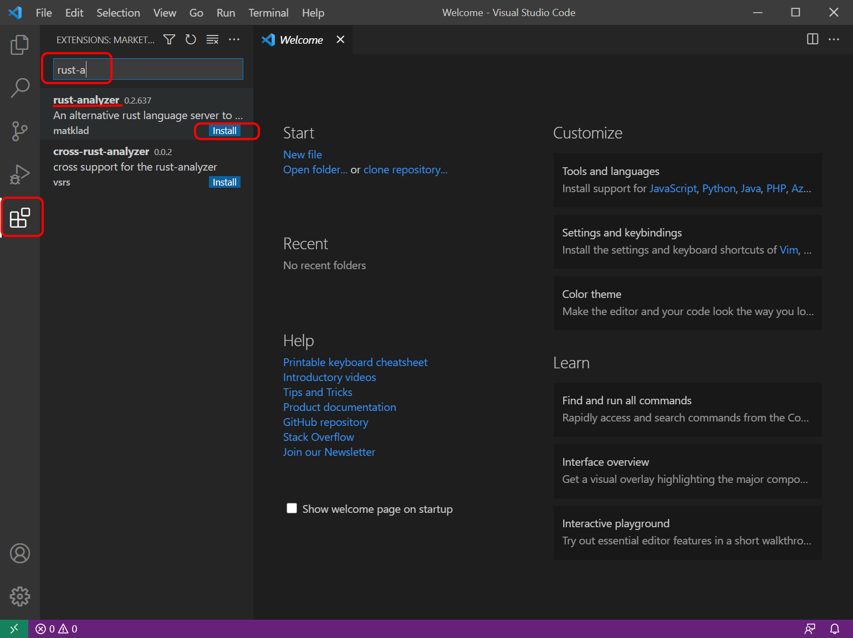Open the Manage gear icon
853x638 pixels.
click(20, 596)
